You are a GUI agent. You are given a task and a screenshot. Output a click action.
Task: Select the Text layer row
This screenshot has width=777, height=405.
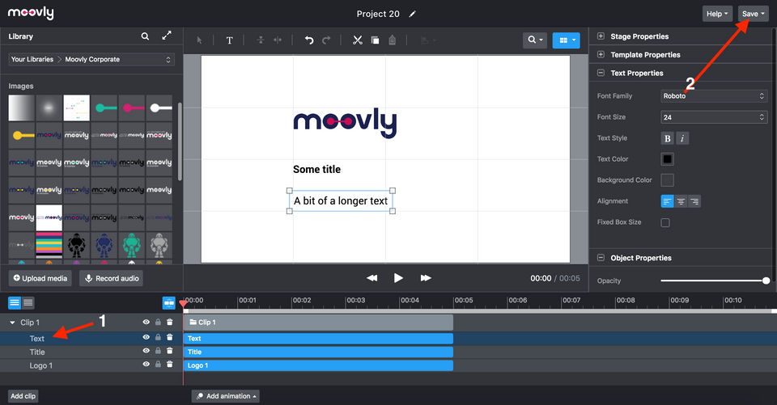click(91, 338)
